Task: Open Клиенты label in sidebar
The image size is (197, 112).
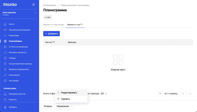Action: (x=13, y=99)
